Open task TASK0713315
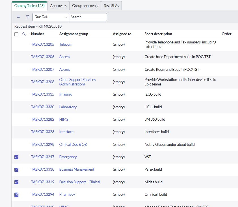 [x=43, y=94]
